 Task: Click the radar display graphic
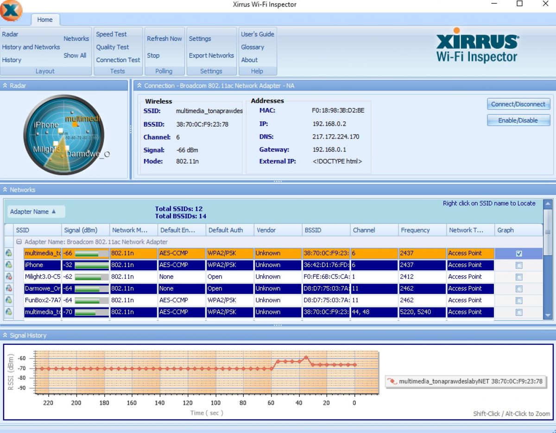tap(64, 134)
